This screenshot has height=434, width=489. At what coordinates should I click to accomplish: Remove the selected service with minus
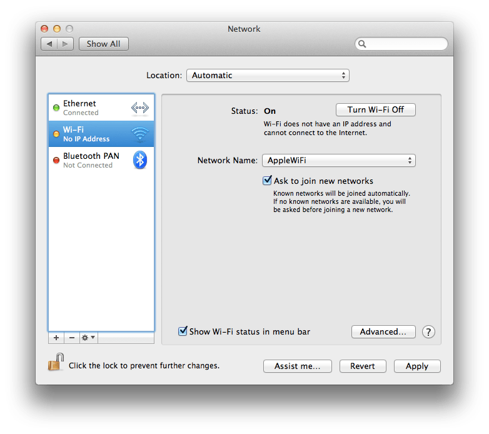72,338
